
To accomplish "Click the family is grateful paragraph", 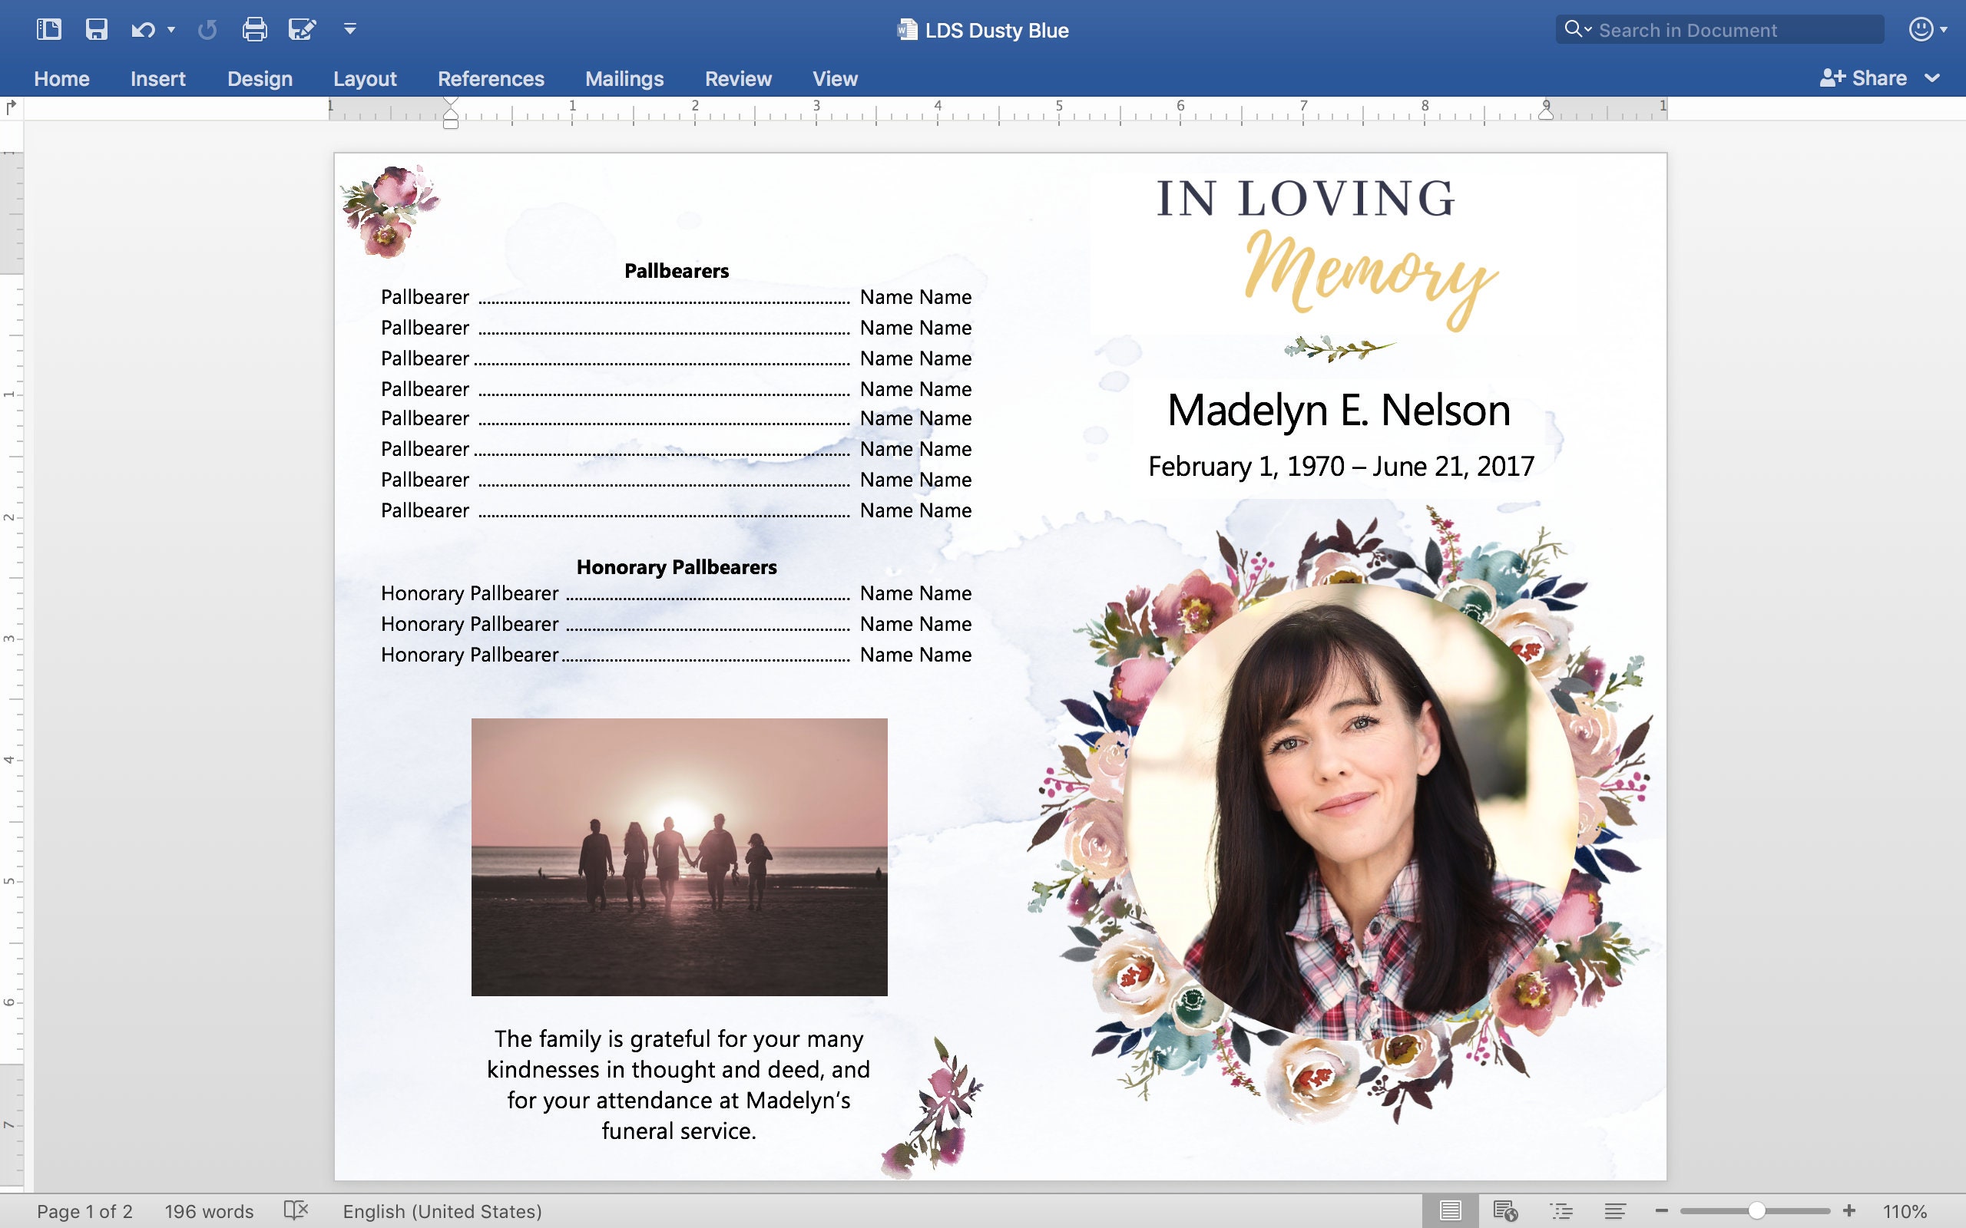I will click(678, 1085).
